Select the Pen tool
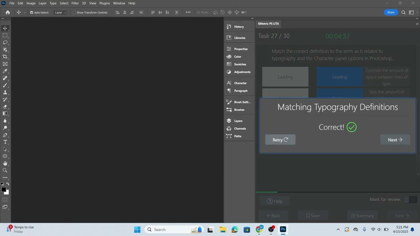The width and height of the screenshot is (420, 236). pyautogui.click(x=5, y=135)
